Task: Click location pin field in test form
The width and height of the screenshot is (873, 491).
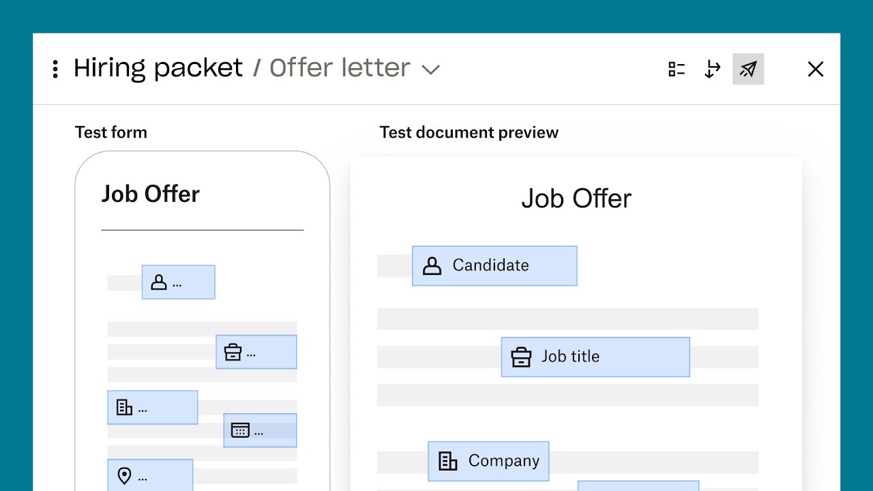Action: point(150,475)
